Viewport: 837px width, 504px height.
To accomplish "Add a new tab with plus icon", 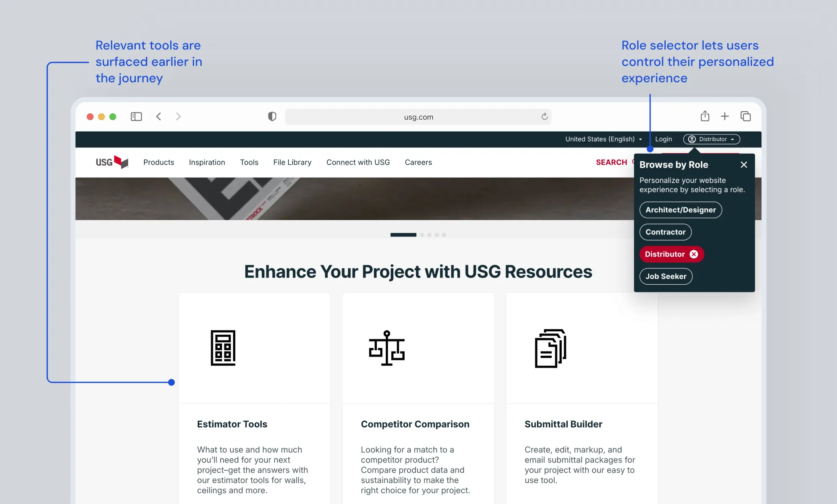I will coord(725,116).
